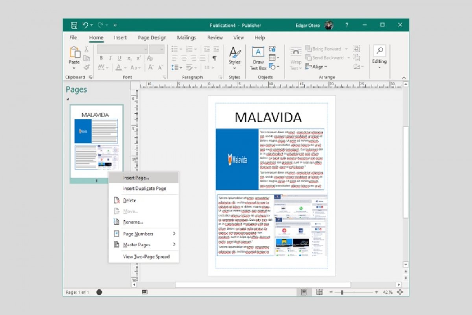Click the whole page fit icon in status bar
Screen dimensions: 472x315
click(400, 292)
